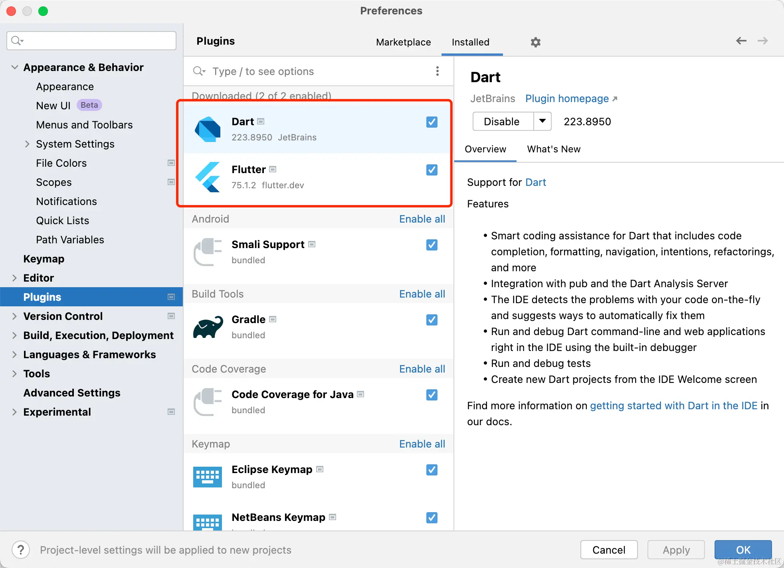This screenshot has width=784, height=568.
Task: Click the project-level icon beside Version Control
Action: click(171, 316)
